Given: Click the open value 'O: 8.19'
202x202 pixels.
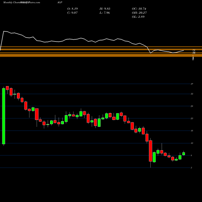Looking at the screenshot, I should pos(72,9).
